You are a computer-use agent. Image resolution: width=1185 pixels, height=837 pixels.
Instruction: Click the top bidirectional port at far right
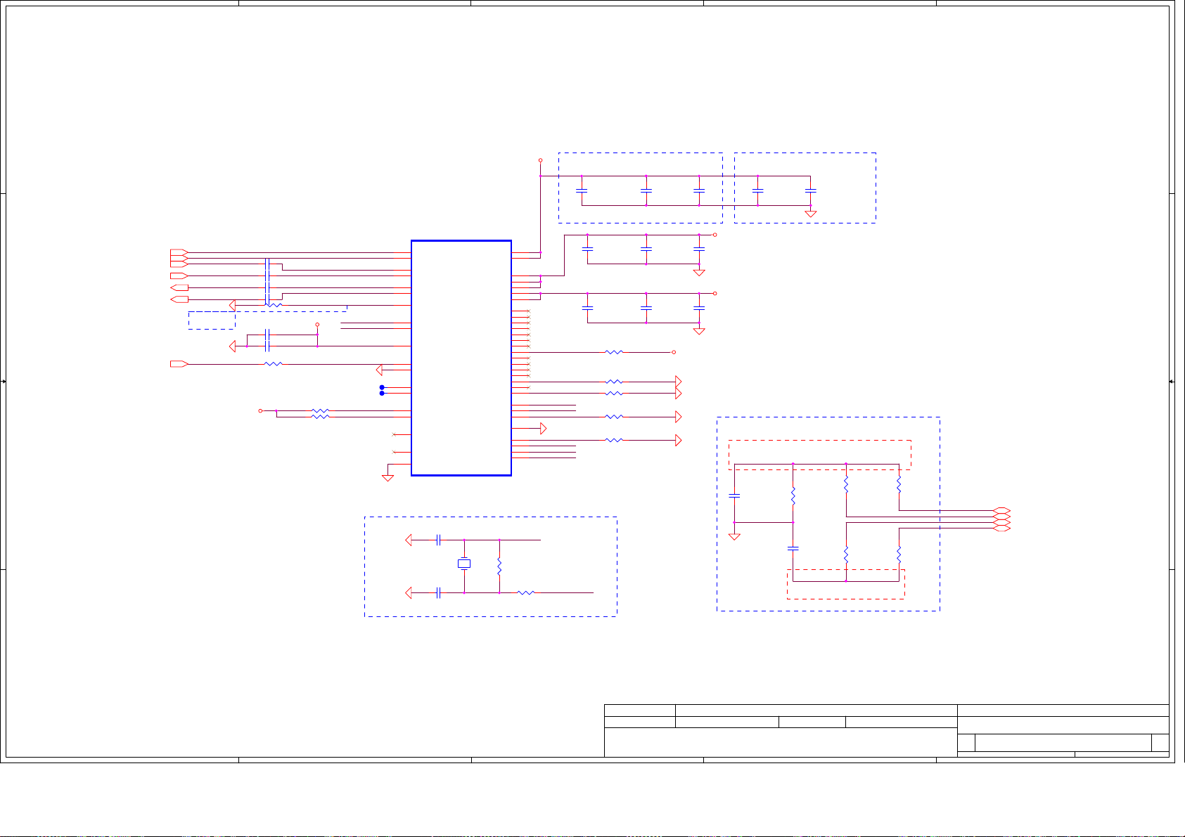[1002, 510]
